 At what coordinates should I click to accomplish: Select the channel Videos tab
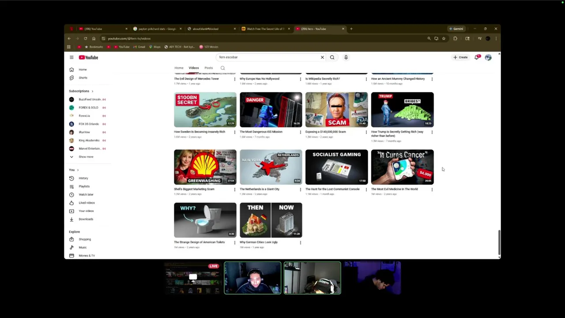[x=194, y=68]
